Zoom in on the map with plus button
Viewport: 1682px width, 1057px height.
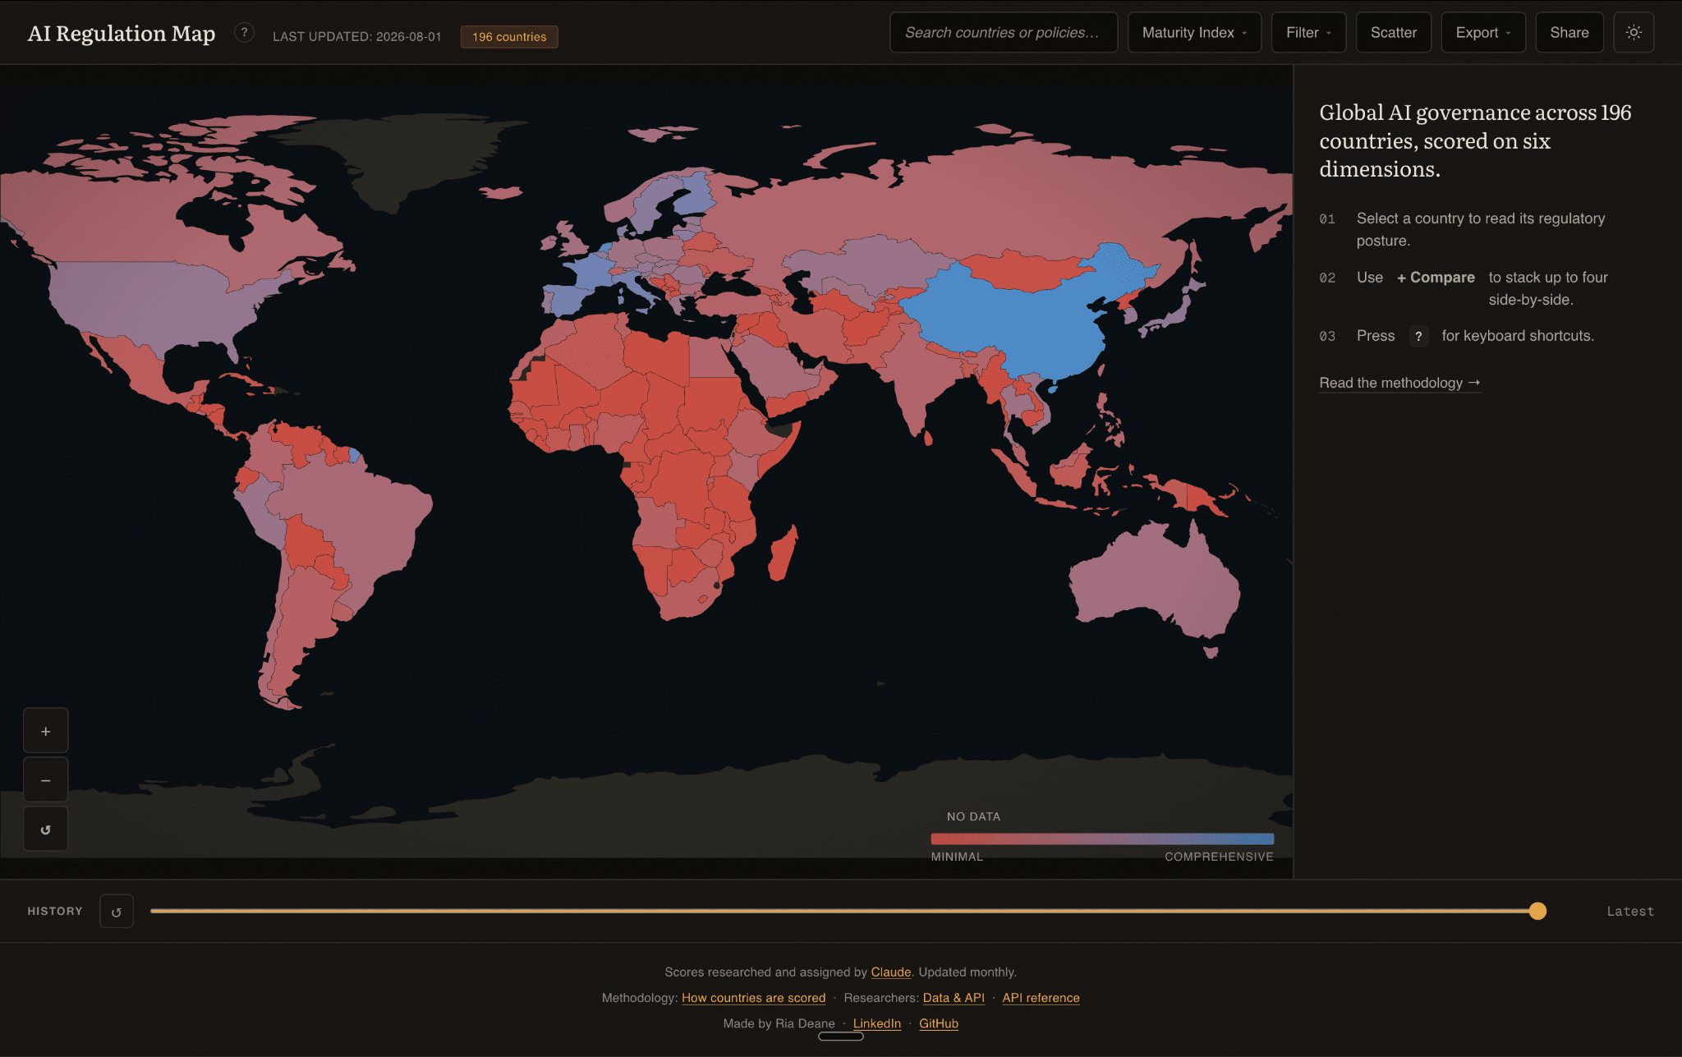(46, 731)
